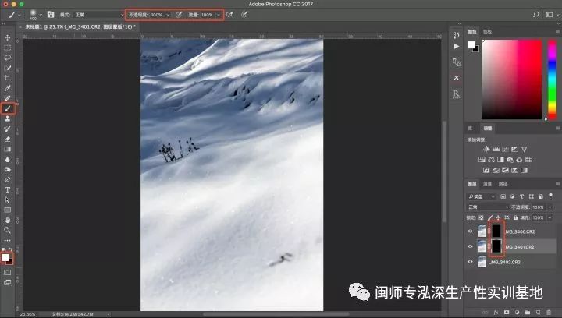The height and width of the screenshot is (318, 562).
Task: Switch to the Paths tab
Action: (503, 184)
